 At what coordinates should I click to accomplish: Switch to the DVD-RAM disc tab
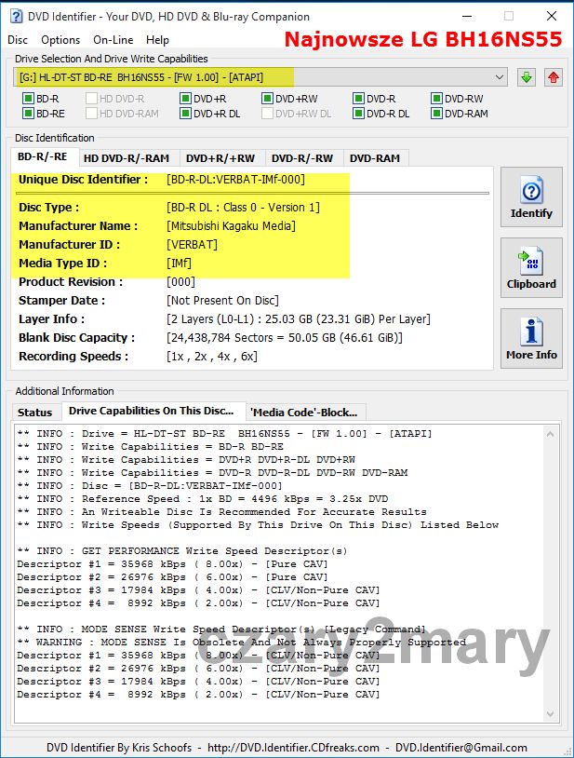click(x=375, y=158)
